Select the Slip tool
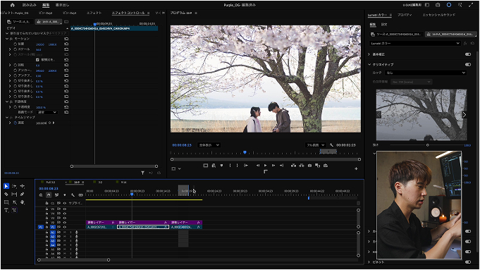480x270 pixels. pyautogui.click(x=14, y=194)
